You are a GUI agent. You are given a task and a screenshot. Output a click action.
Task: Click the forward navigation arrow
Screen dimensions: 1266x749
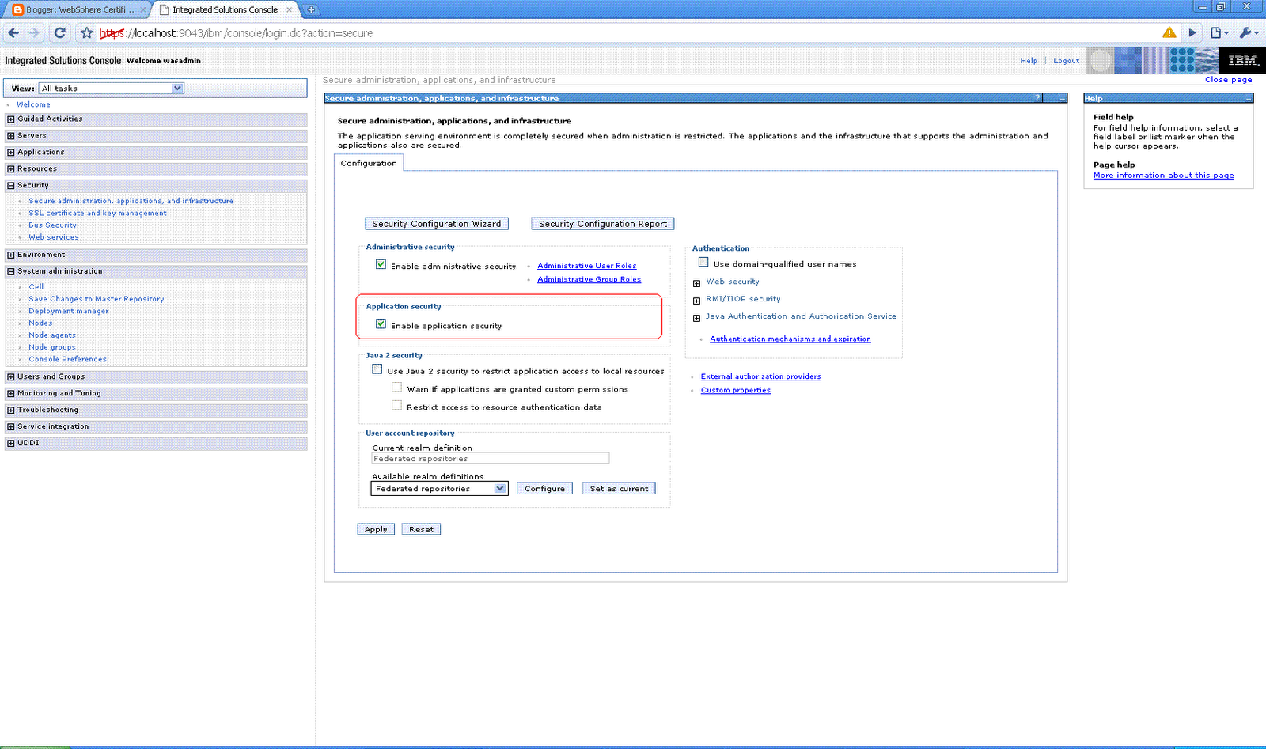34,33
